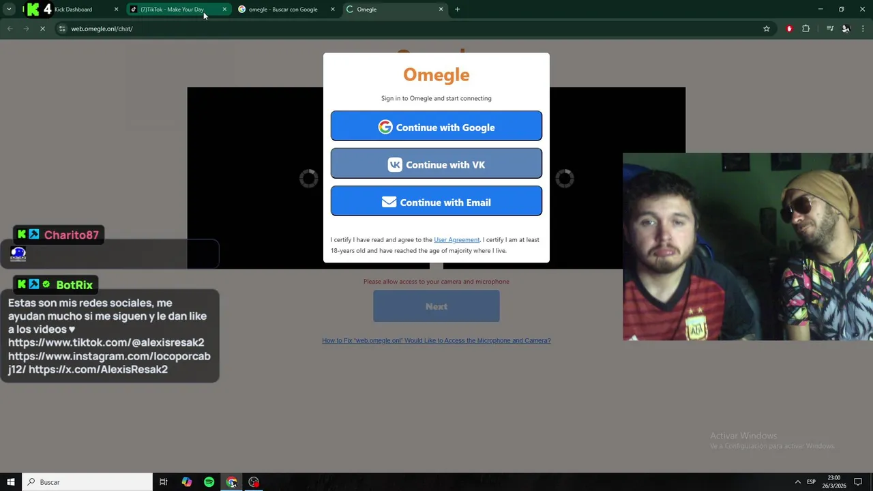Click the Google logo in Continue with Google
The width and height of the screenshot is (873, 491).
point(385,127)
